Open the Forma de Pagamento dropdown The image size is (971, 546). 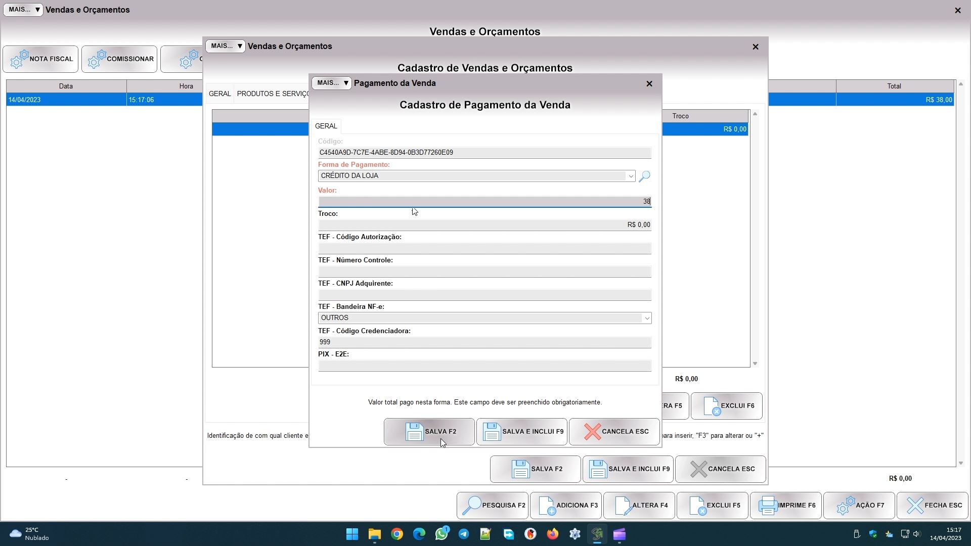(x=630, y=176)
